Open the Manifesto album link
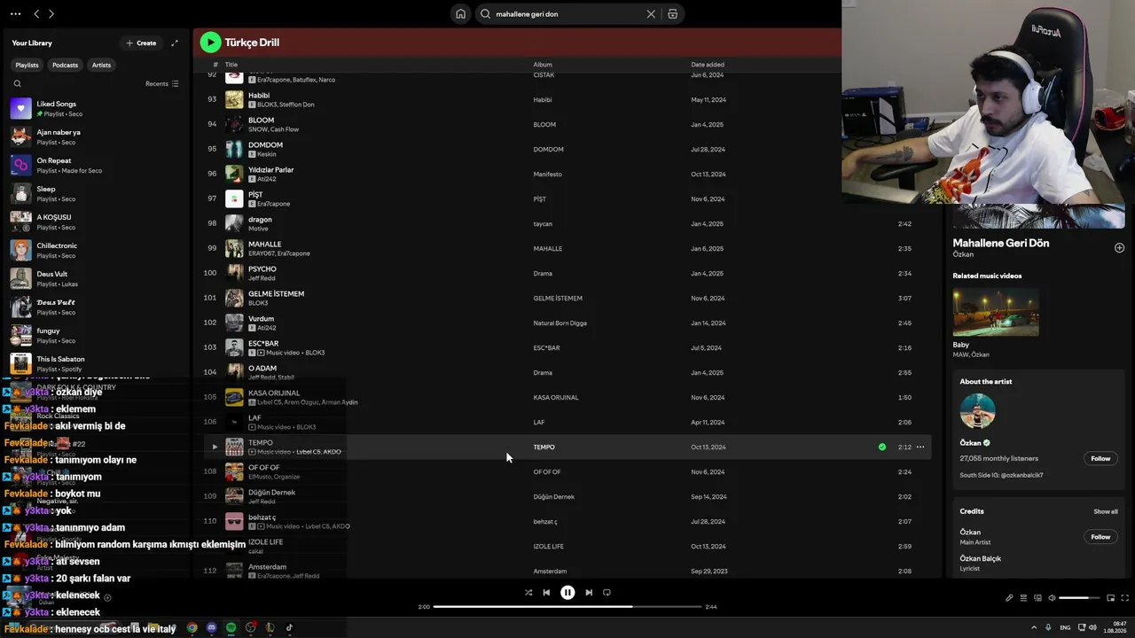Viewport: 1135px width, 638px height. [547, 175]
